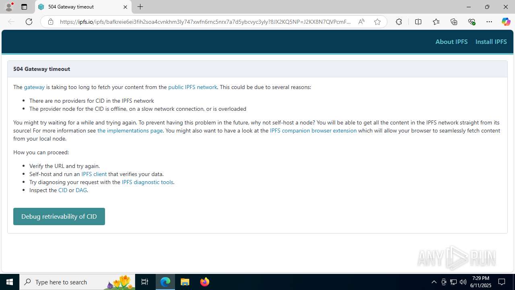Viewport: 515px width, 290px height.
Task: Open Favorites list icon
Action: click(436, 22)
